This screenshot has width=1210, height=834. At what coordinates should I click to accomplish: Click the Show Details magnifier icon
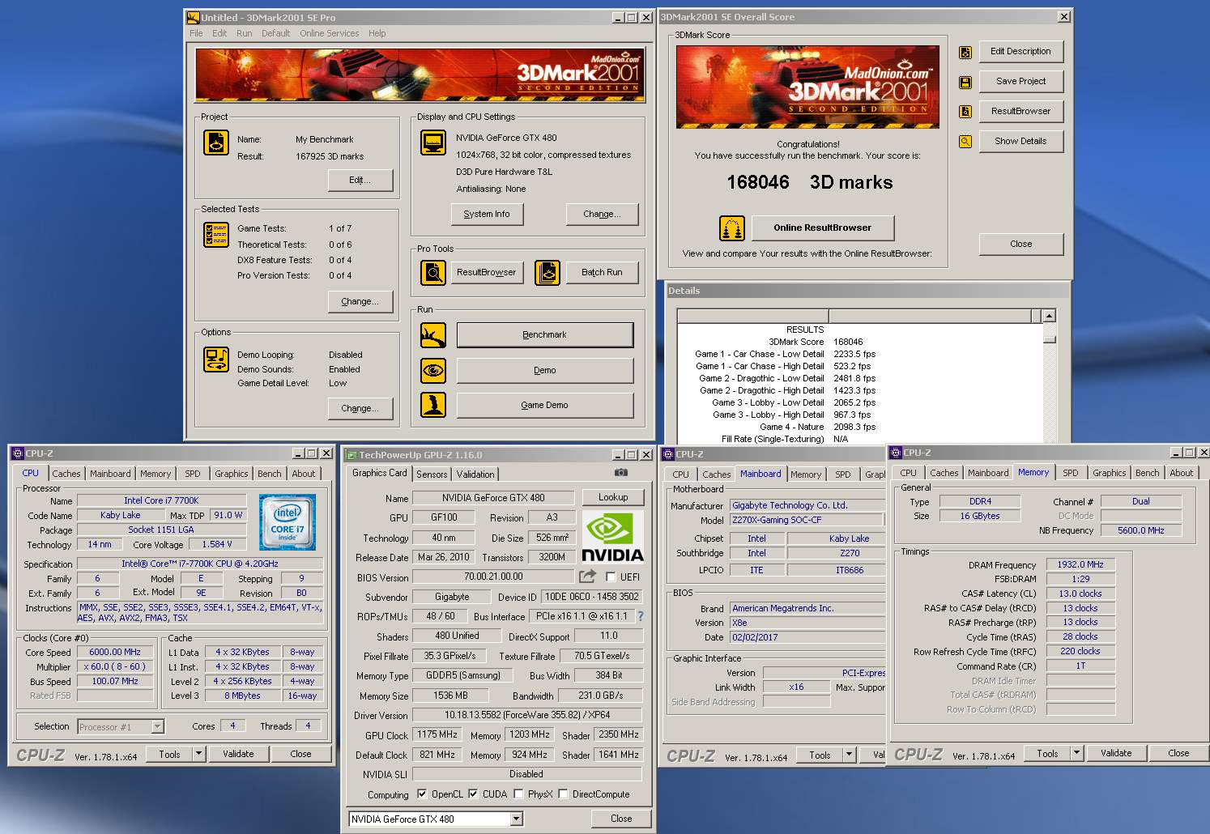coord(965,142)
